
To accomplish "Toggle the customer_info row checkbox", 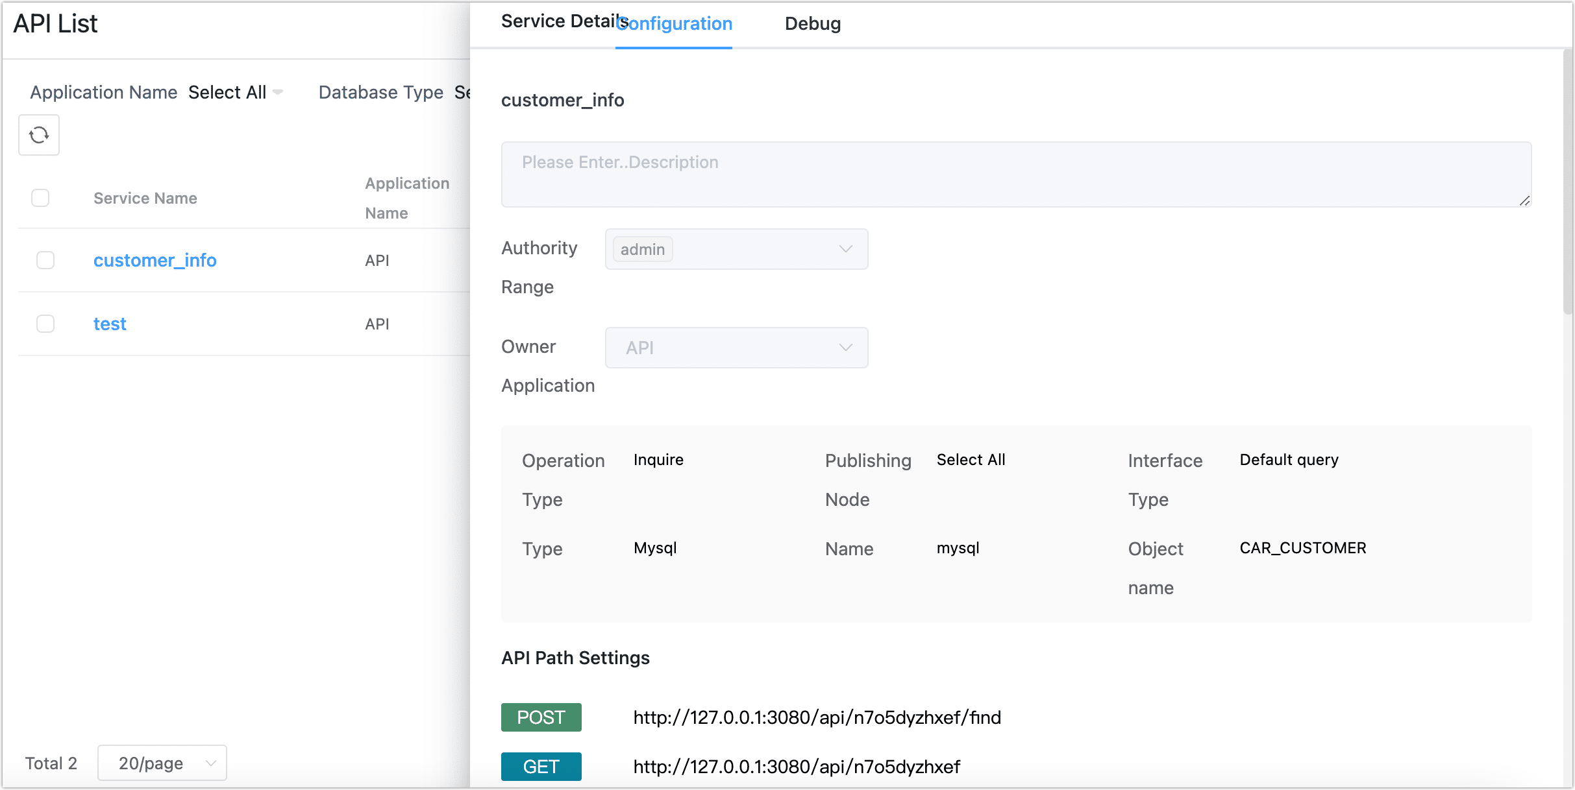I will [44, 260].
